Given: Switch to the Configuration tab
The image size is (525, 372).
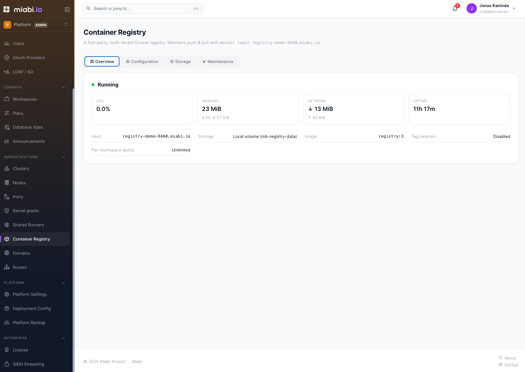Looking at the screenshot, I should 142,61.
